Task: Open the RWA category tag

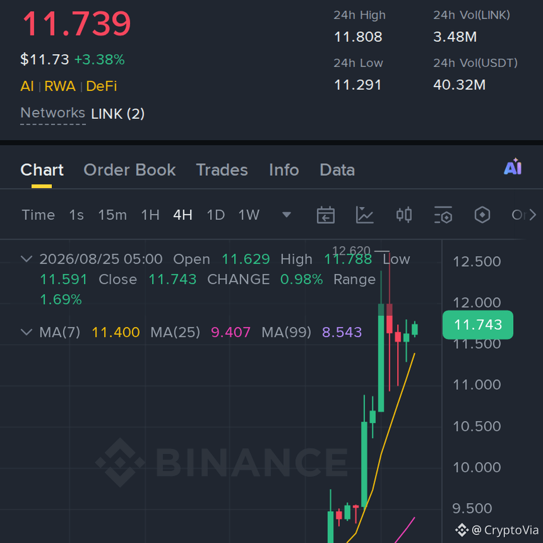Action: (60, 86)
